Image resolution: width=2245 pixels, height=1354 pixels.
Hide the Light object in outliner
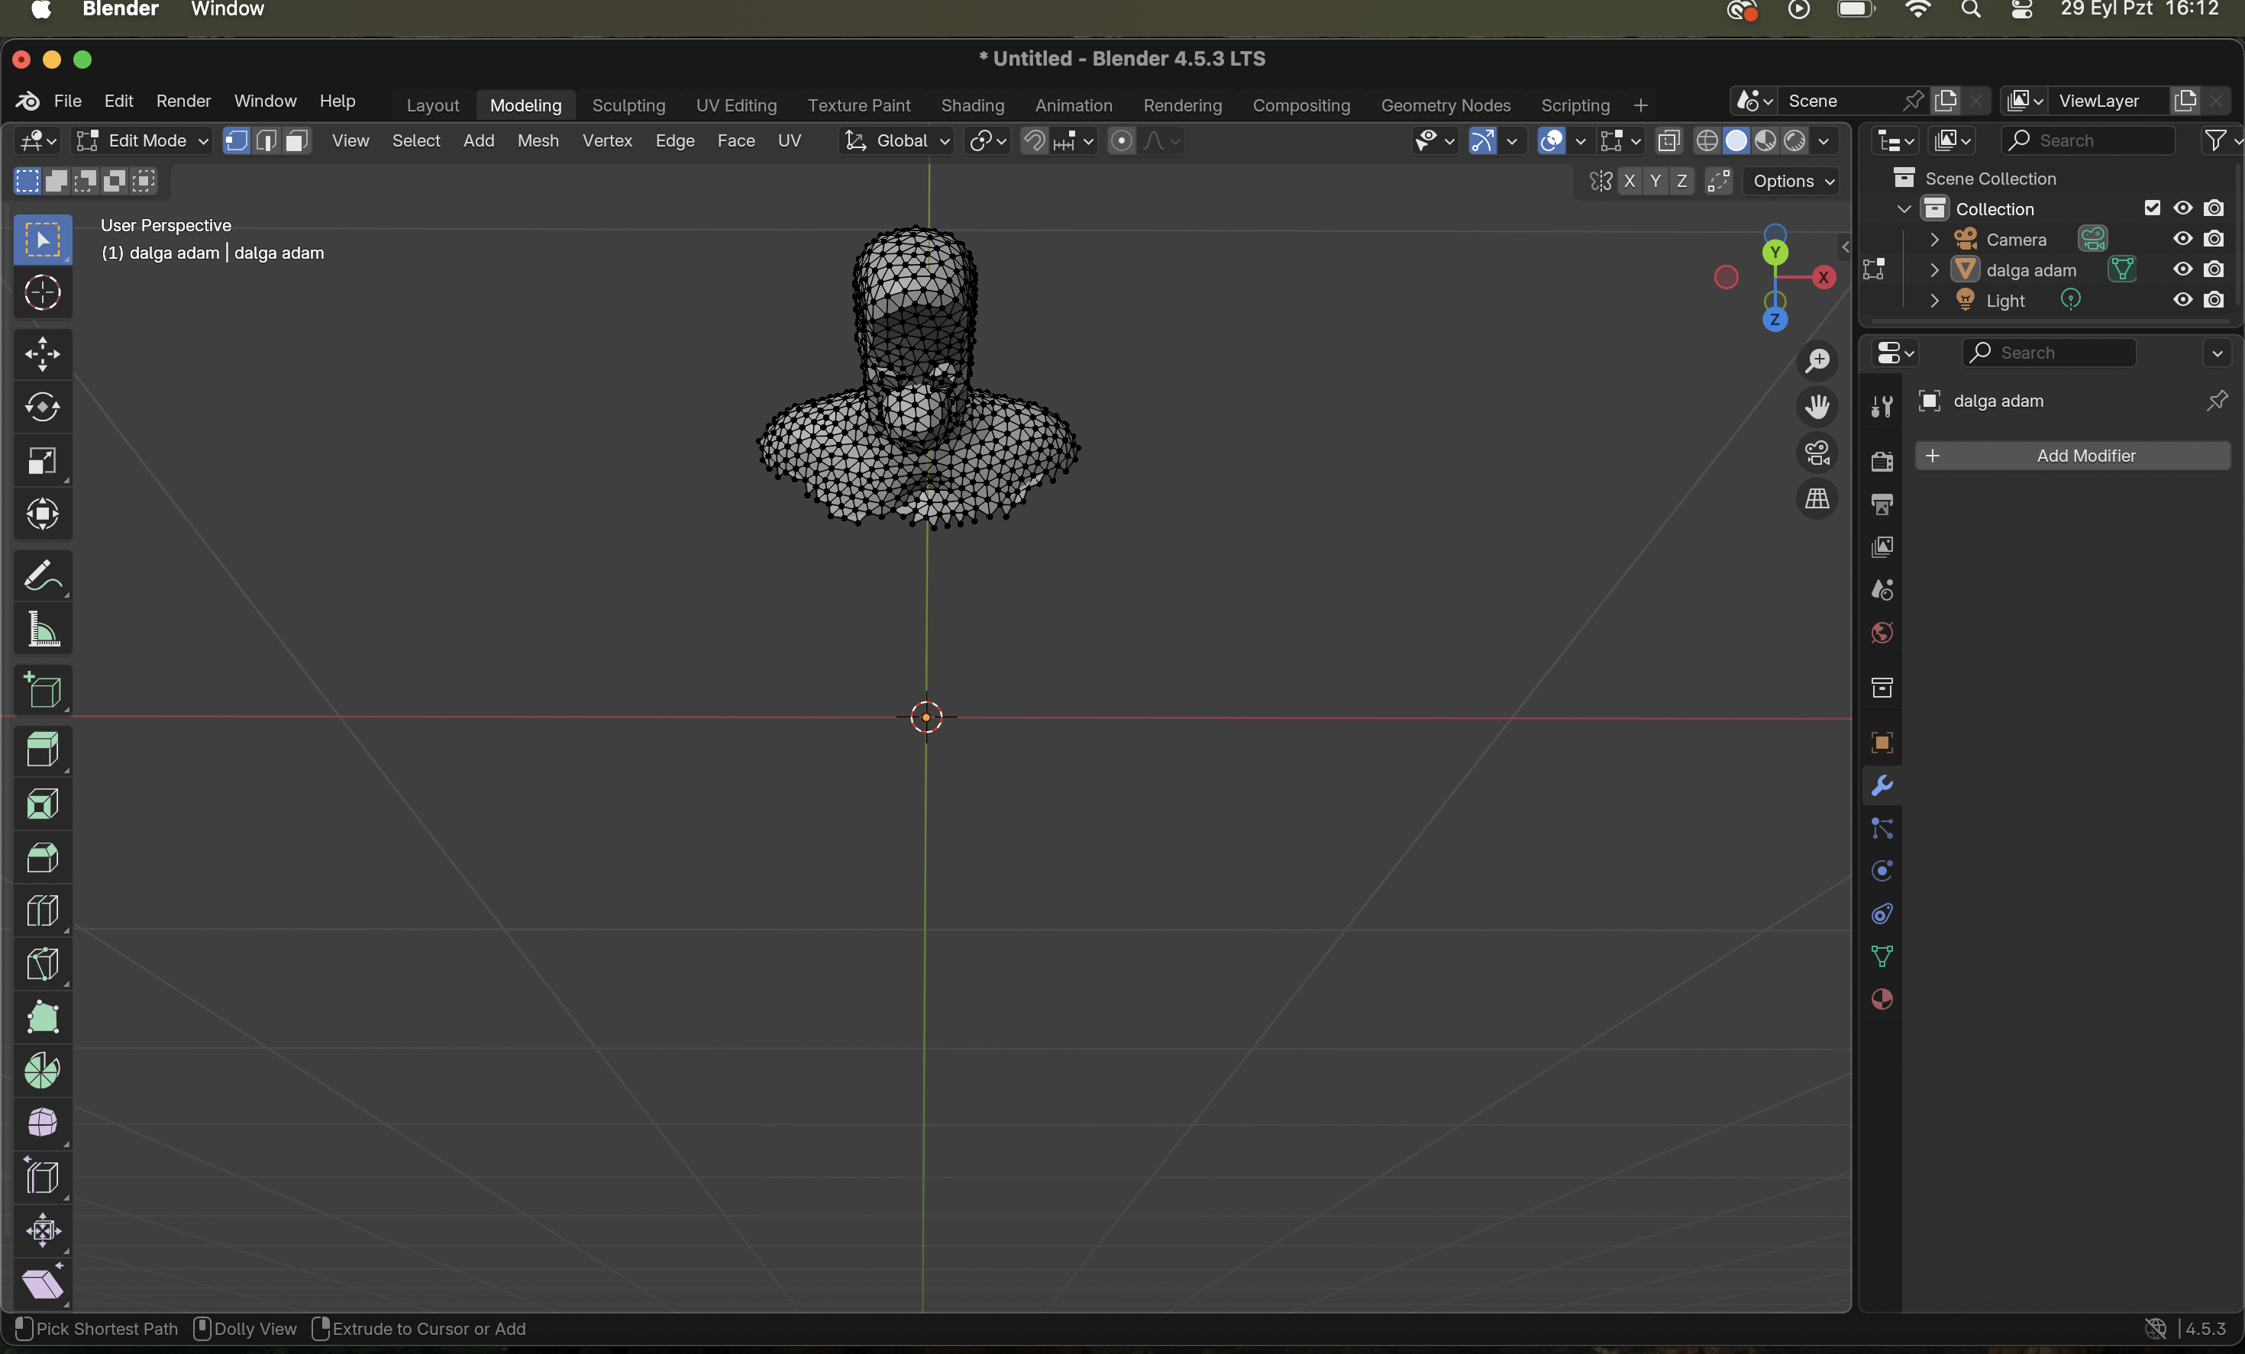pyautogui.click(x=2182, y=299)
